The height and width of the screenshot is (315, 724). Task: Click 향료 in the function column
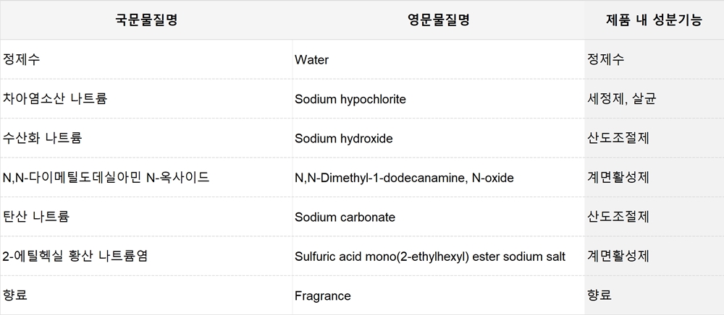pyautogui.click(x=599, y=295)
